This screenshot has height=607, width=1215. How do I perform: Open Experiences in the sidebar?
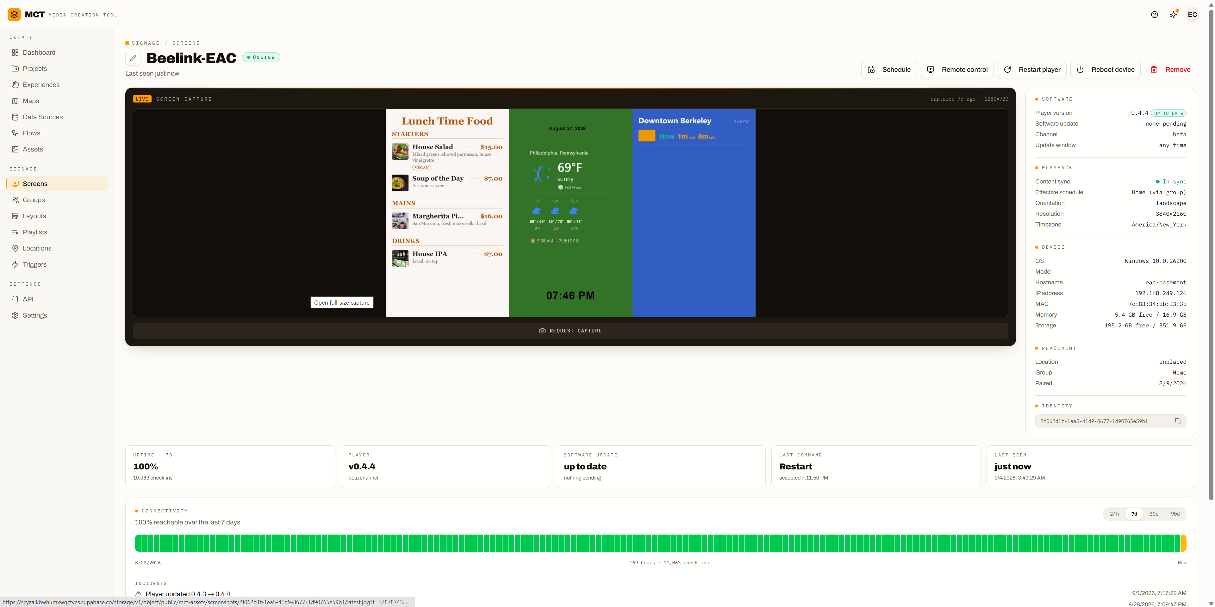57,85
